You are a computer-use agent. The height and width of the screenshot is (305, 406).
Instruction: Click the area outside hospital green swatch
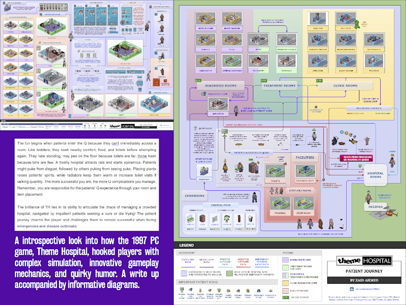click(x=229, y=273)
